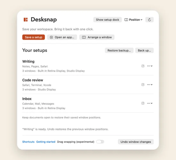The height and width of the screenshot is (160, 176).
Task: Click the Arrange a window button
Action: [x=97, y=37]
